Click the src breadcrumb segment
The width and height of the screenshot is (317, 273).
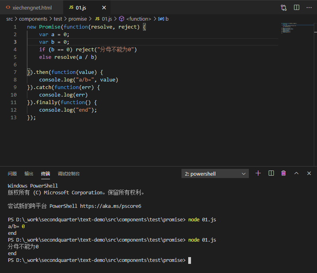pyautogui.click(x=10, y=19)
